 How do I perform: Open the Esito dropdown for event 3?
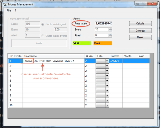tap(107, 71)
